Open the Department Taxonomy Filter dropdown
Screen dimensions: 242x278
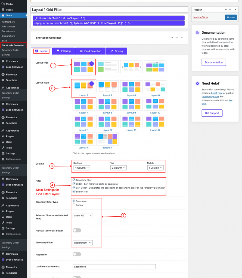coord(83,243)
